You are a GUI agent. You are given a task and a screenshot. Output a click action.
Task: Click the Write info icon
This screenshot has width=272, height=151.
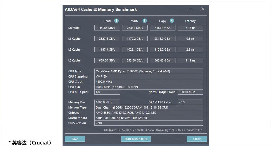coord(145,21)
